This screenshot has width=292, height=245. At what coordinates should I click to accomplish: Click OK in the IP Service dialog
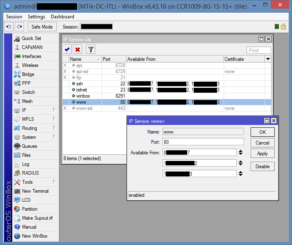pos(263,132)
